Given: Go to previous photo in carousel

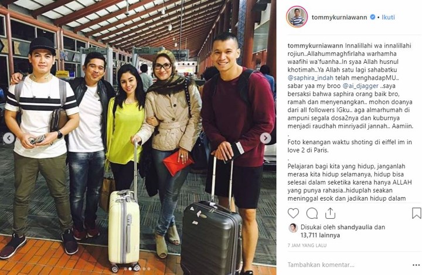Looking at the screenshot, I should coord(9,138).
